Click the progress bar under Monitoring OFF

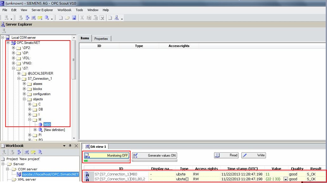click(107, 161)
